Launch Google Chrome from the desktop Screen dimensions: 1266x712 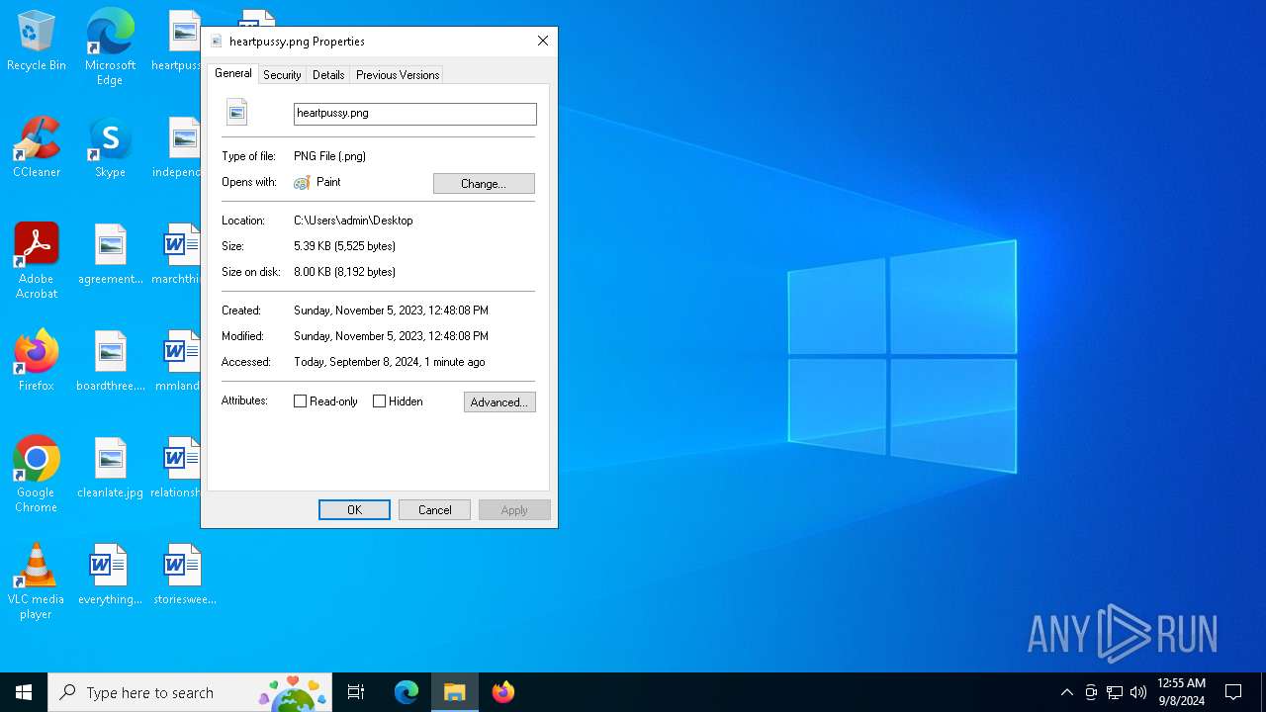pos(37,474)
